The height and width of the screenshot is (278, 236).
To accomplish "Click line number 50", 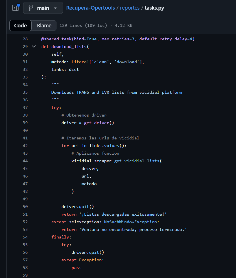I will 25,207.
